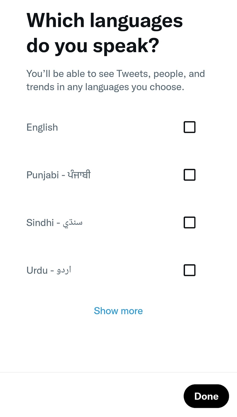
Task: Tap the word 'languages' in the title
Action: click(x=136, y=21)
